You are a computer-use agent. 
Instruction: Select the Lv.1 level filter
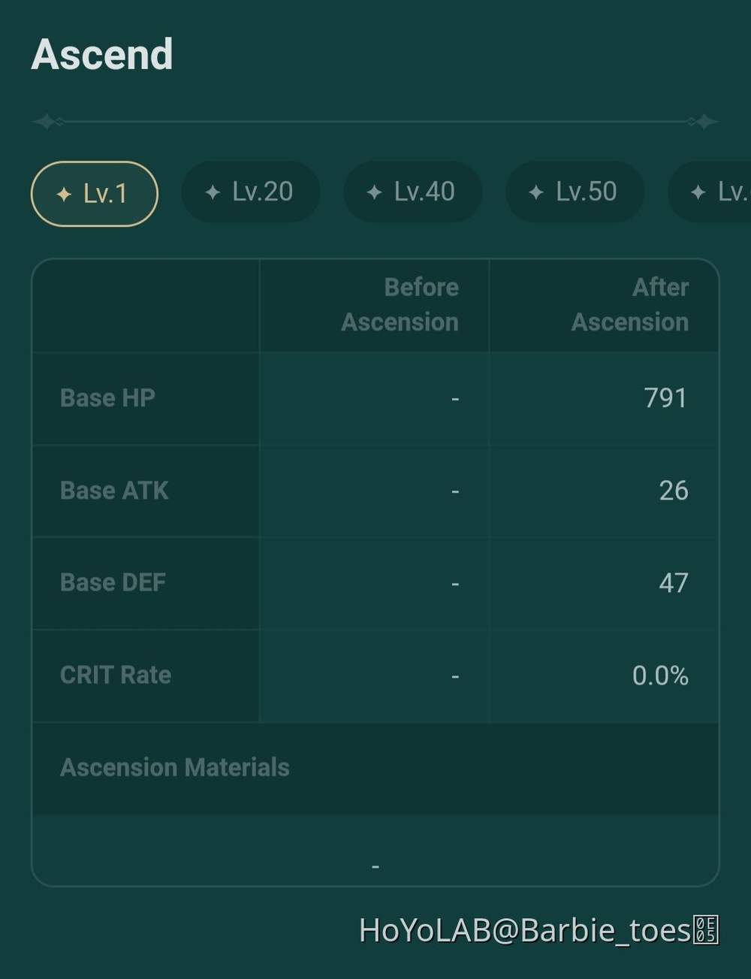tap(94, 193)
